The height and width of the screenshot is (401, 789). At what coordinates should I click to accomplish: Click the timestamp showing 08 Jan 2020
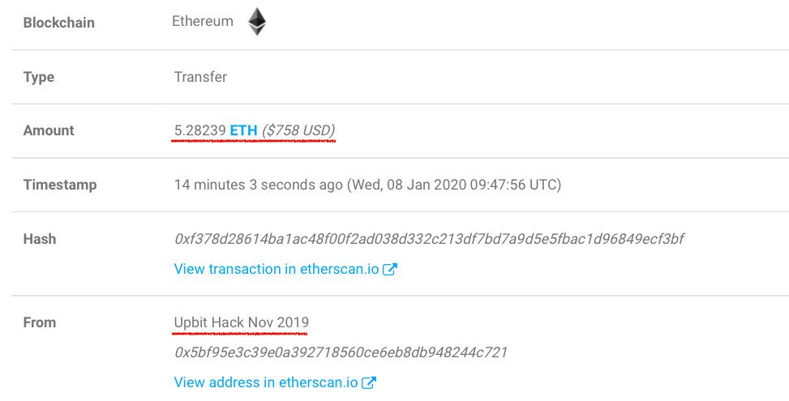[367, 185]
